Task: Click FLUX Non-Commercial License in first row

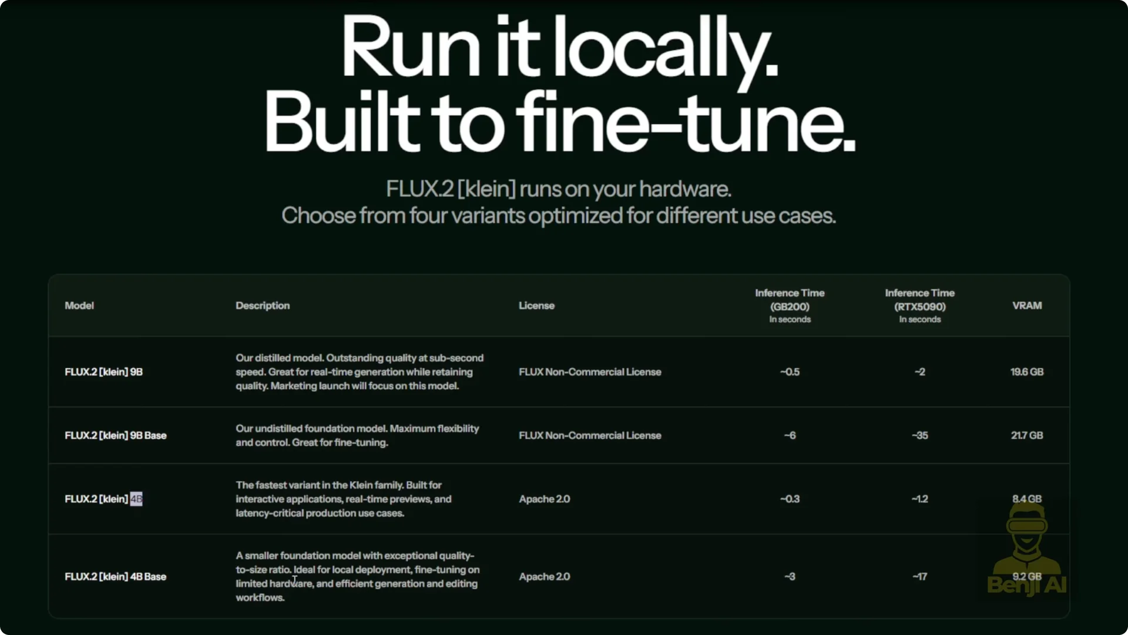Action: 590,372
